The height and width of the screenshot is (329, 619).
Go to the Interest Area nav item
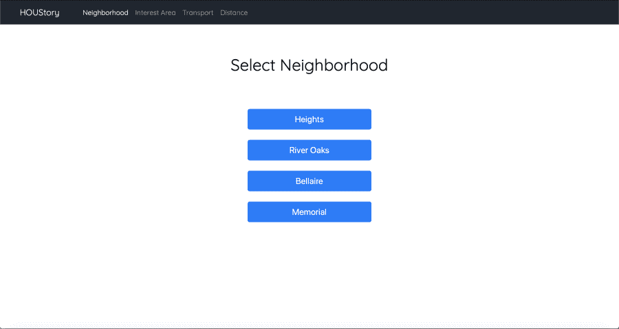155,12
